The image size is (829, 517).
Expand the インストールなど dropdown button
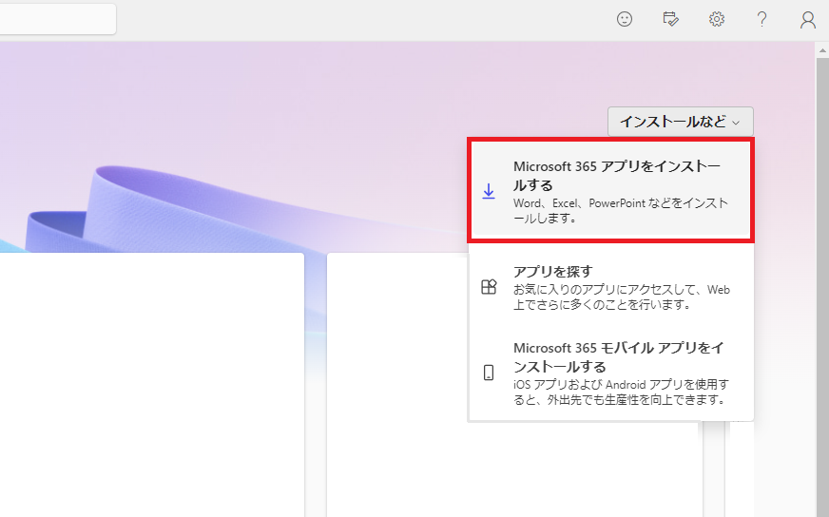point(681,122)
